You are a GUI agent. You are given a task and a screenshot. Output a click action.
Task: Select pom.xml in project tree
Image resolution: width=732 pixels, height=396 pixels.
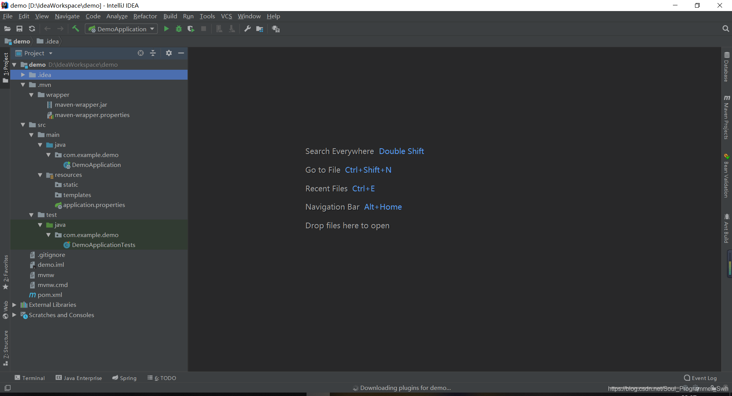click(x=50, y=295)
